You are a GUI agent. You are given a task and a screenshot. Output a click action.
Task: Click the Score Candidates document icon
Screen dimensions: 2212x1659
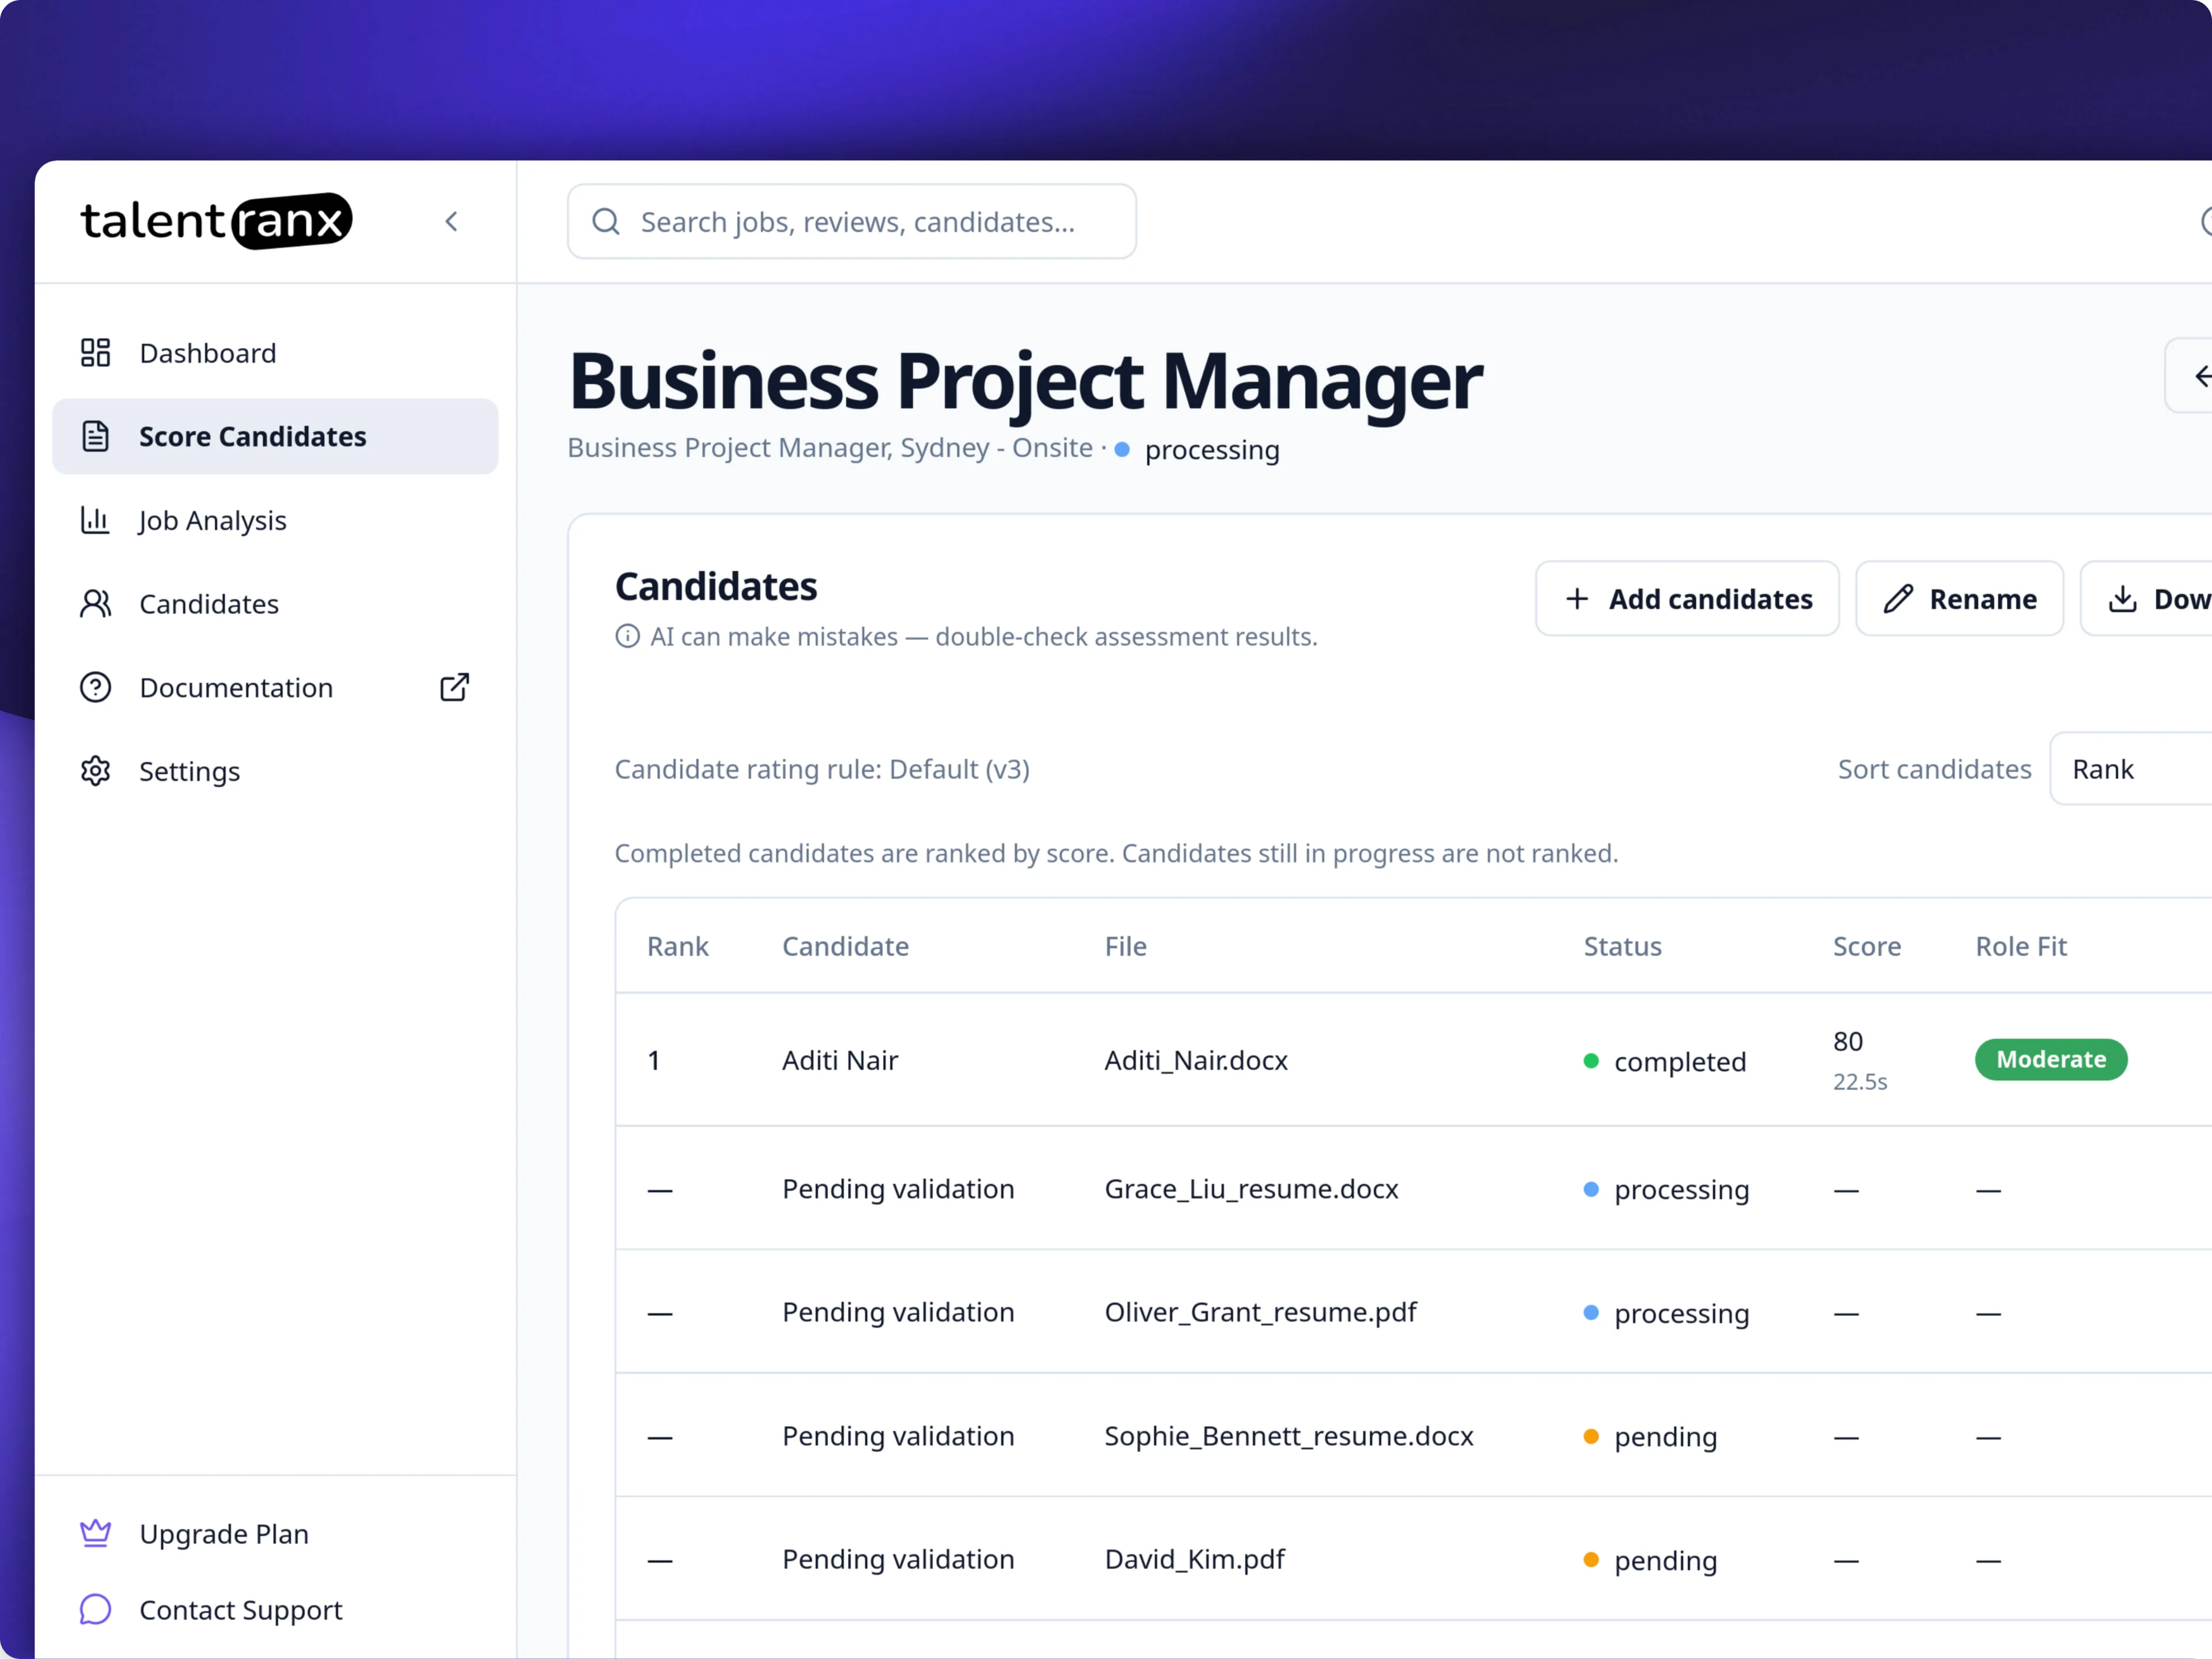pyautogui.click(x=95, y=437)
